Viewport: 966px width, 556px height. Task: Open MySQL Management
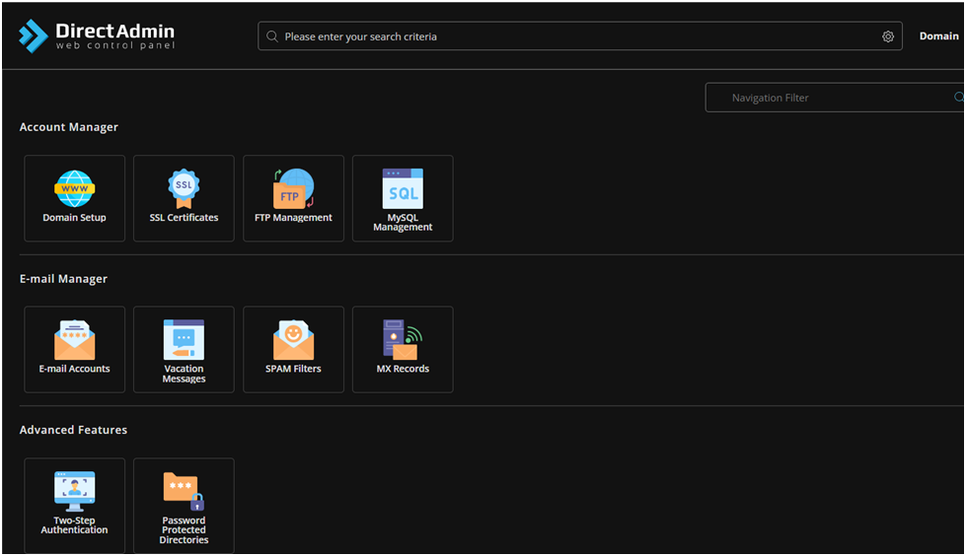[x=403, y=198]
